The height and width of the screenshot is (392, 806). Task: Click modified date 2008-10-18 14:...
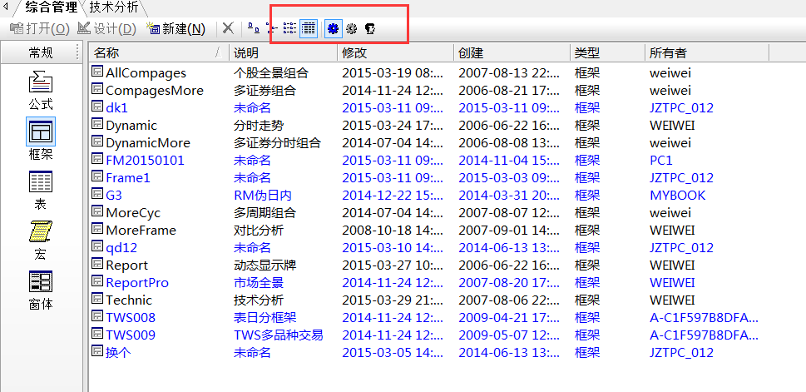pyautogui.click(x=393, y=230)
